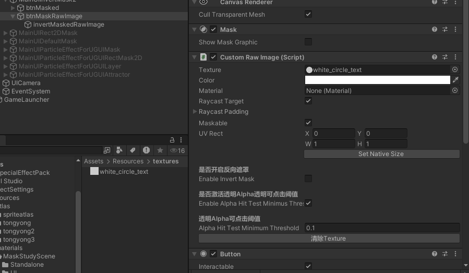Collapse btnMaskRawImage in hierarchy

(13, 16)
